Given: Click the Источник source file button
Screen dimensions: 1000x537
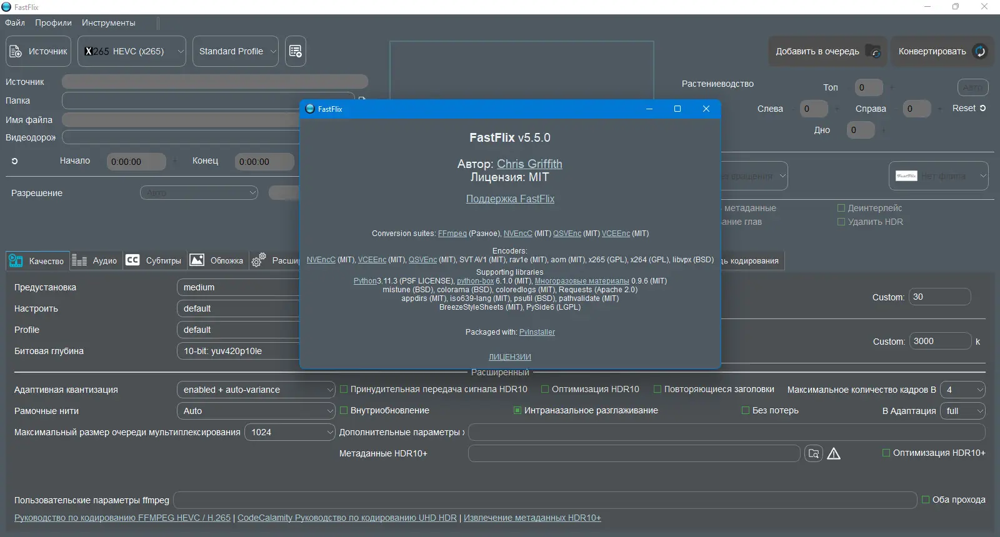Looking at the screenshot, I should [x=39, y=51].
